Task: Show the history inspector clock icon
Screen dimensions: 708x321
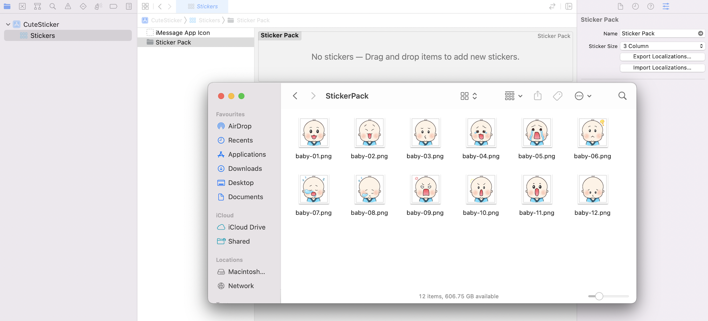Action: [x=635, y=6]
